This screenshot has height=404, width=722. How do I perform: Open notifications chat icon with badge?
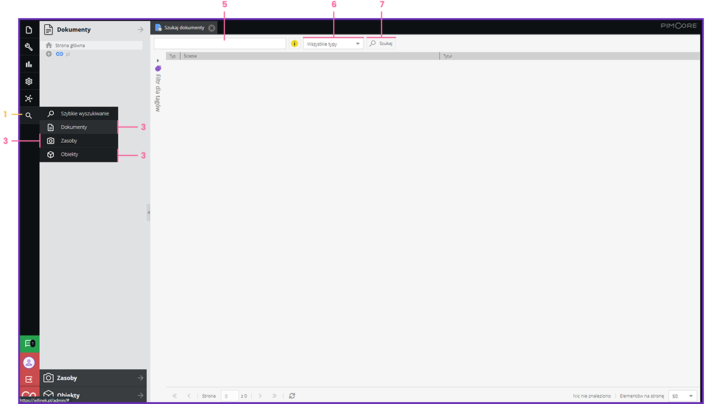point(29,344)
